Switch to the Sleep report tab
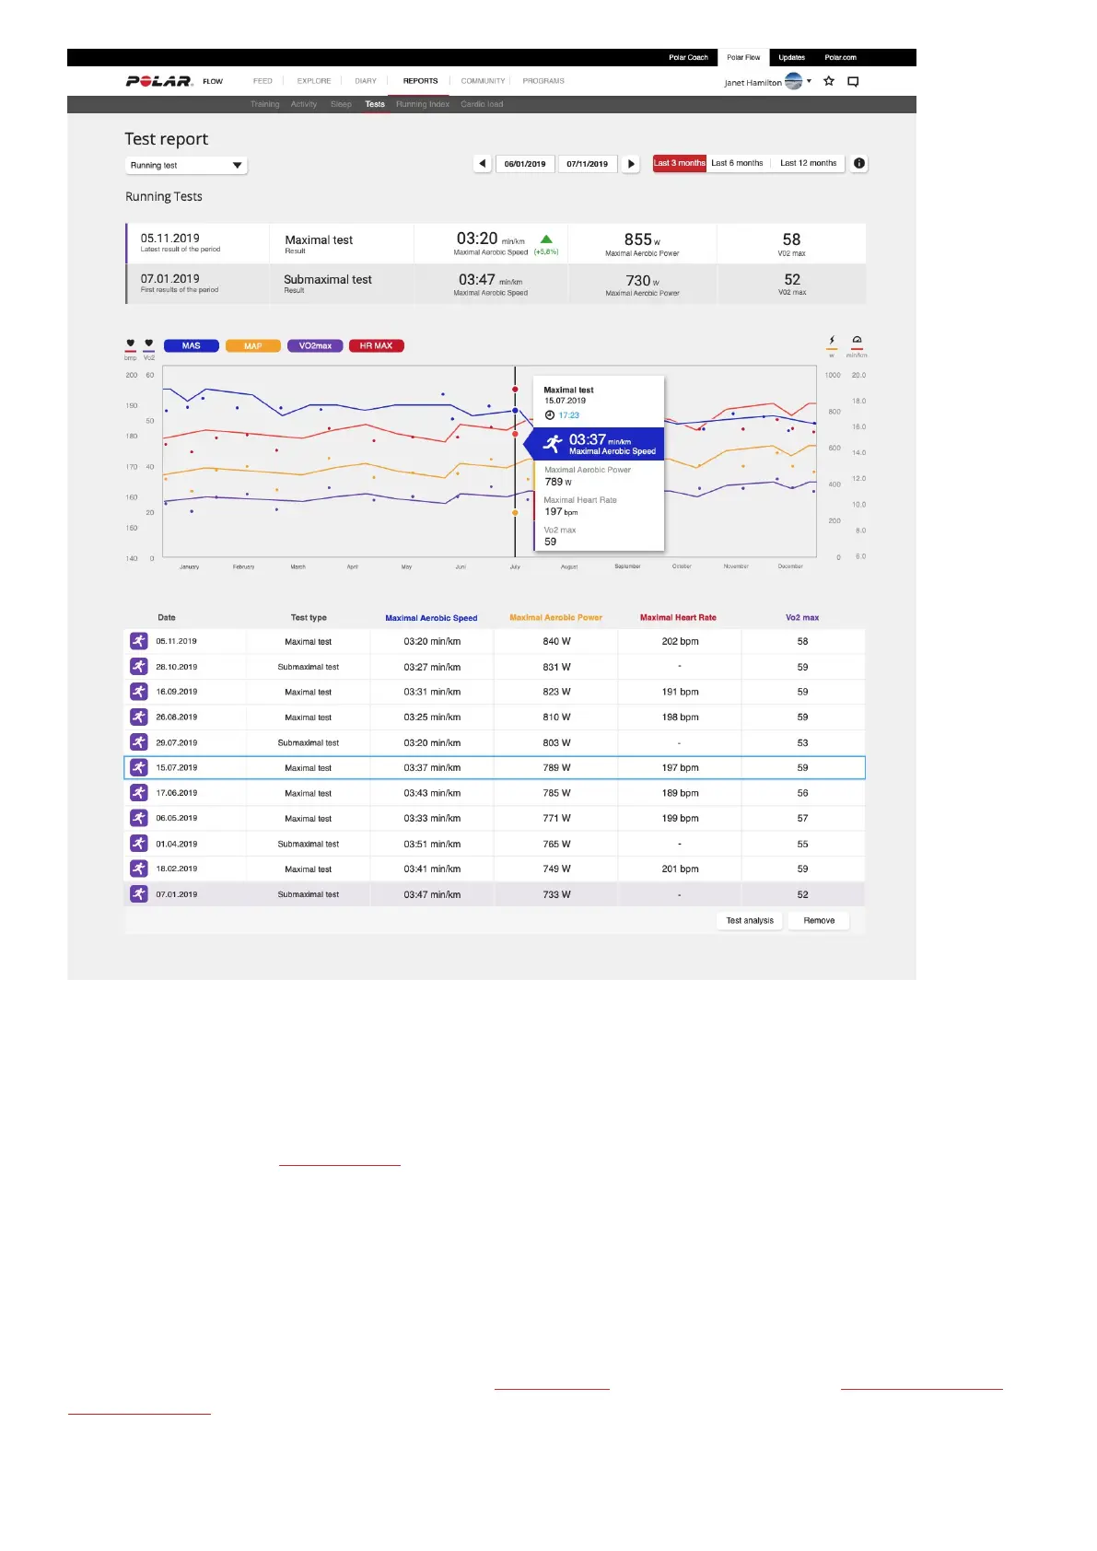 click(x=341, y=104)
